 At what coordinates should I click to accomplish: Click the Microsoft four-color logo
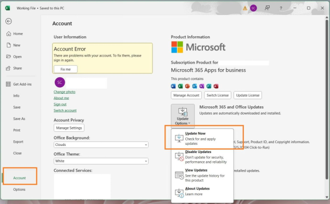pos(177,47)
